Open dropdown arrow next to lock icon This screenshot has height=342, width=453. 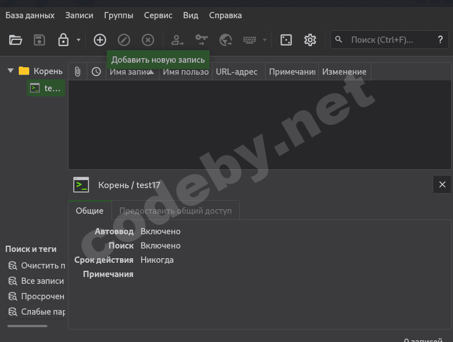pos(78,40)
